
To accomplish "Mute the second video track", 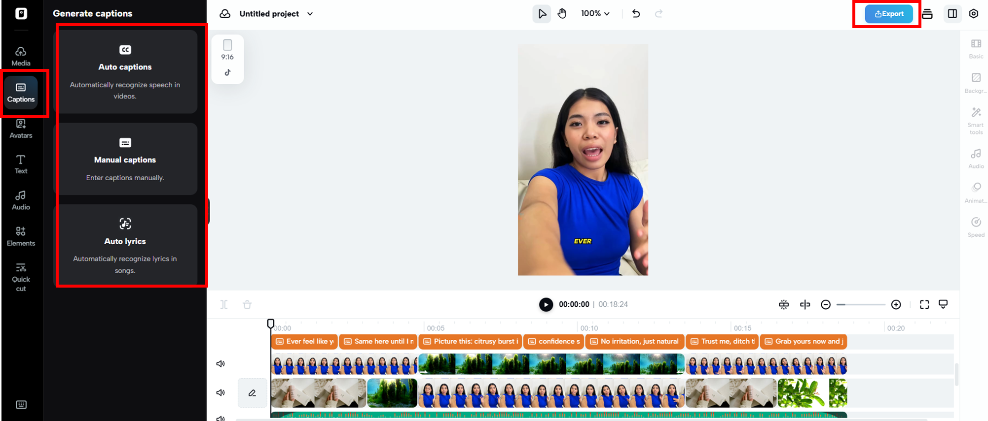I will coord(220,392).
